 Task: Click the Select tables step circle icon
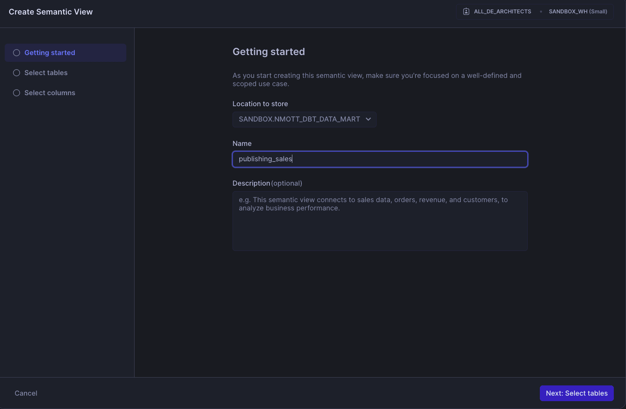(x=17, y=73)
